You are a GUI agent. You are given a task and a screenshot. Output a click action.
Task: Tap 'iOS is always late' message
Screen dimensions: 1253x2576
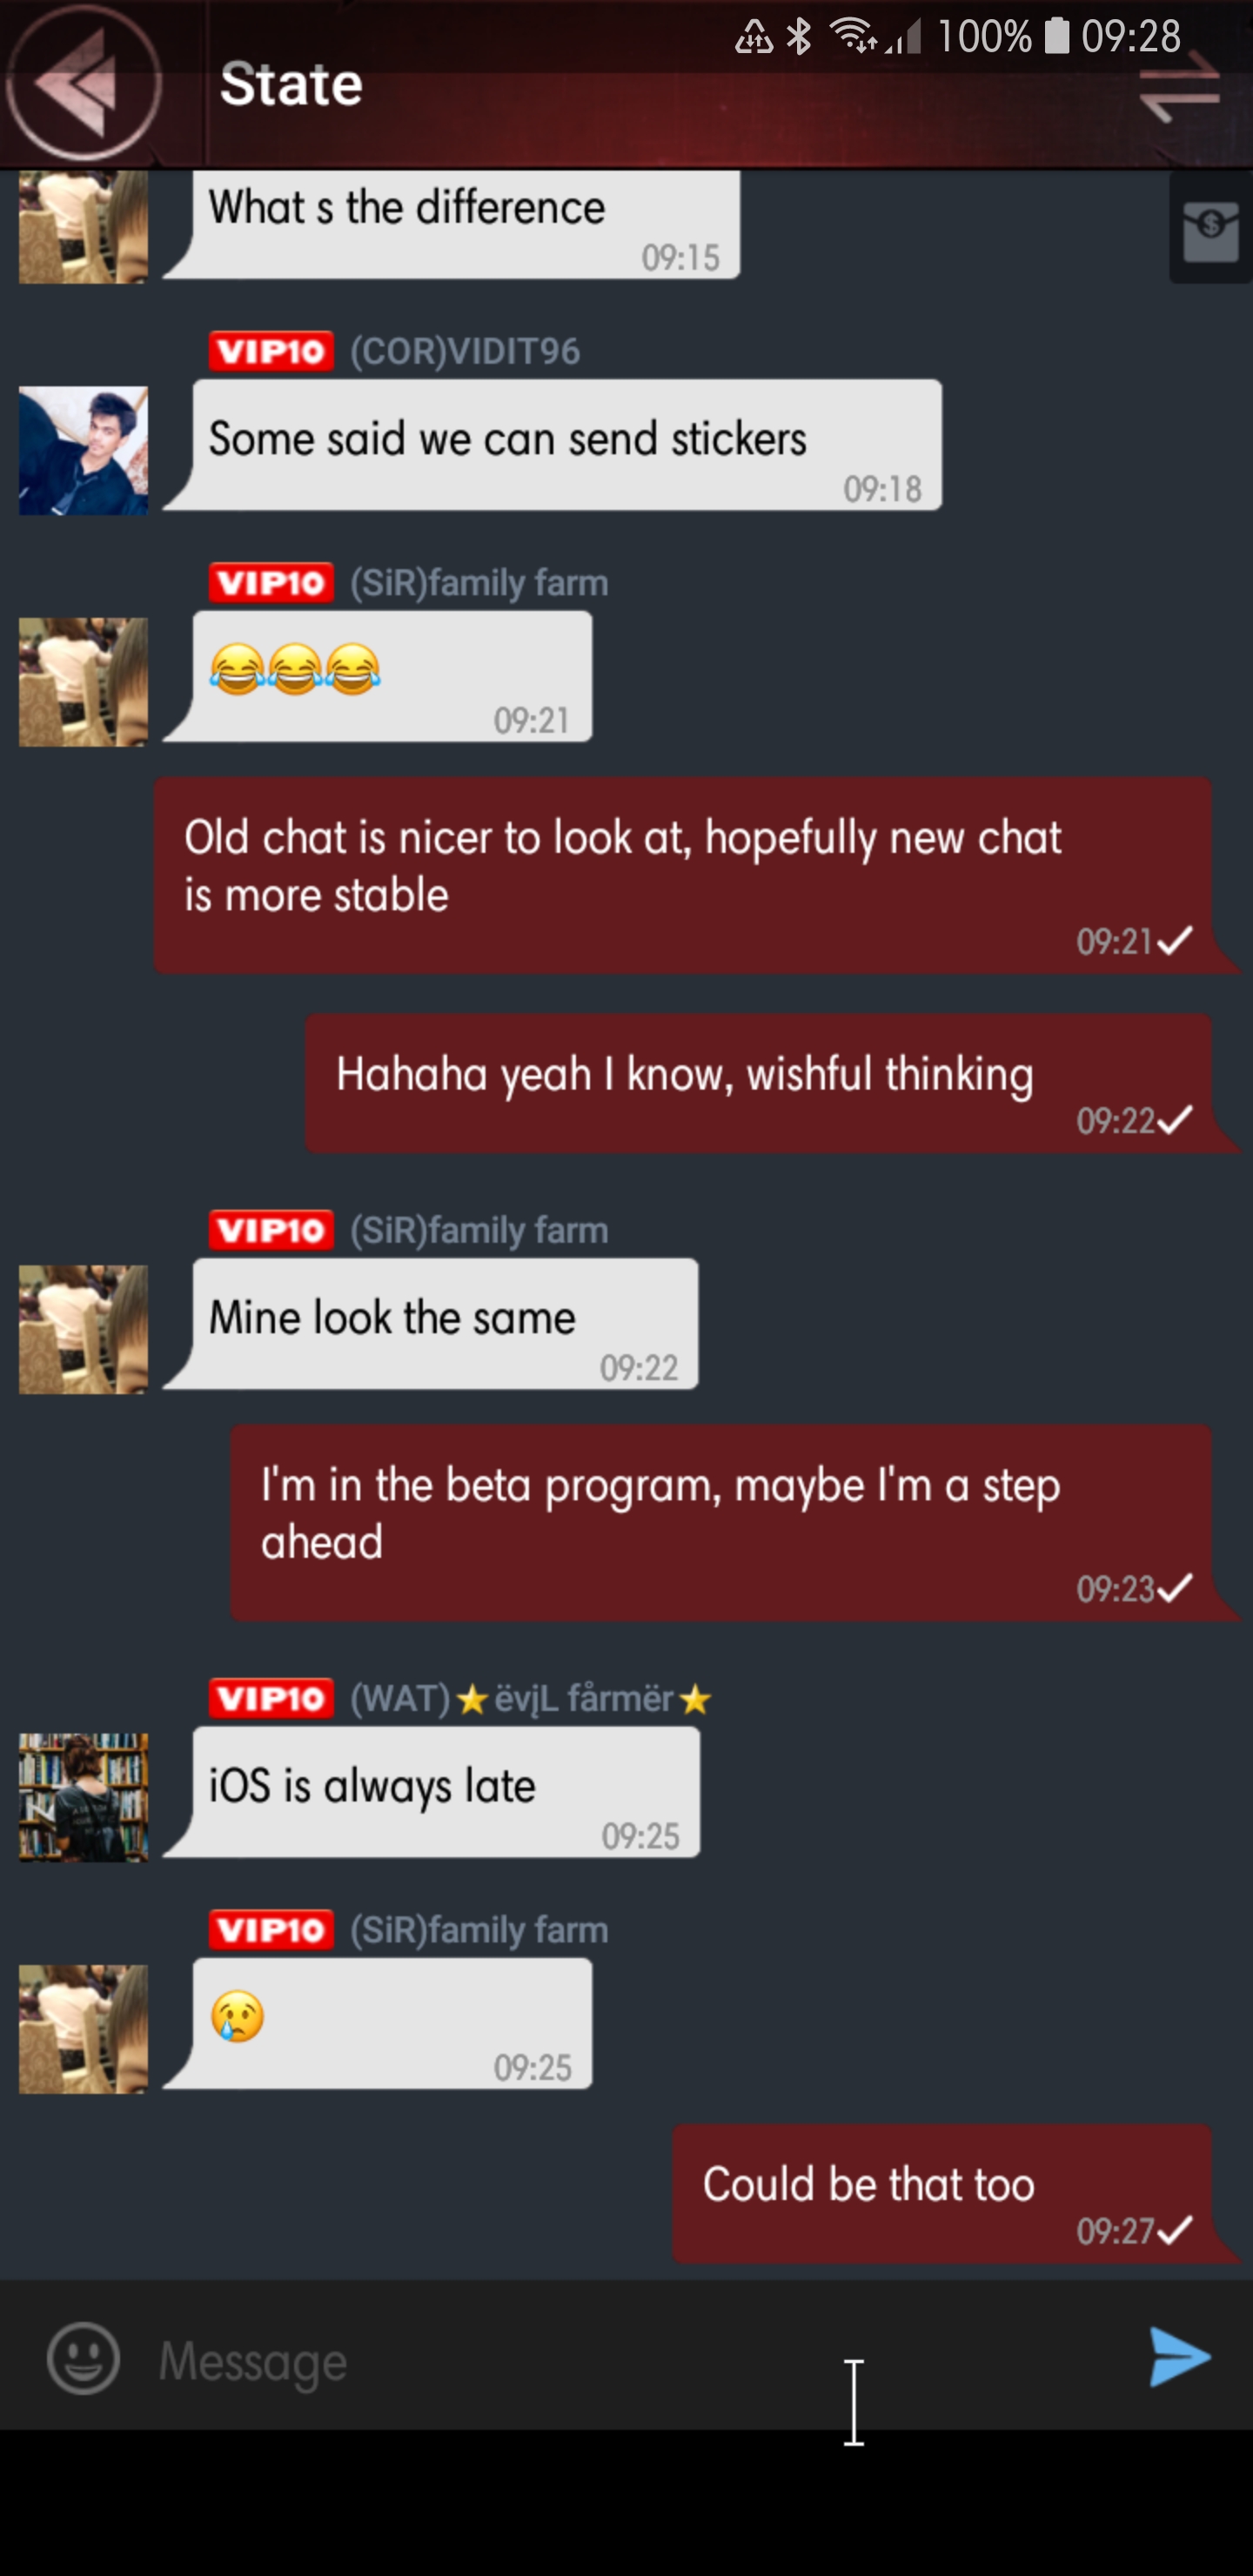(x=432, y=1792)
